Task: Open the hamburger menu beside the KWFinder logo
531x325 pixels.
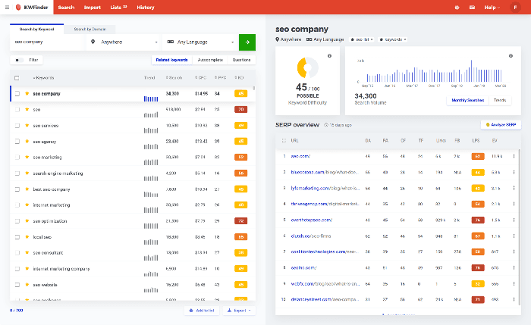Action: click(7, 8)
